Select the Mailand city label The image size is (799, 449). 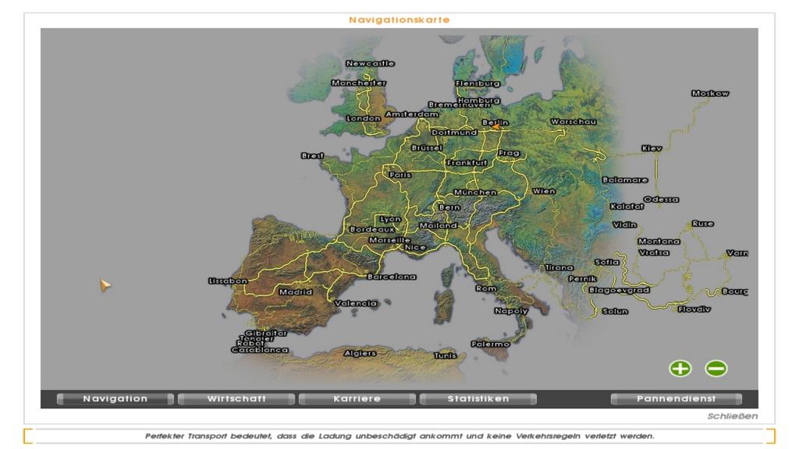(438, 225)
